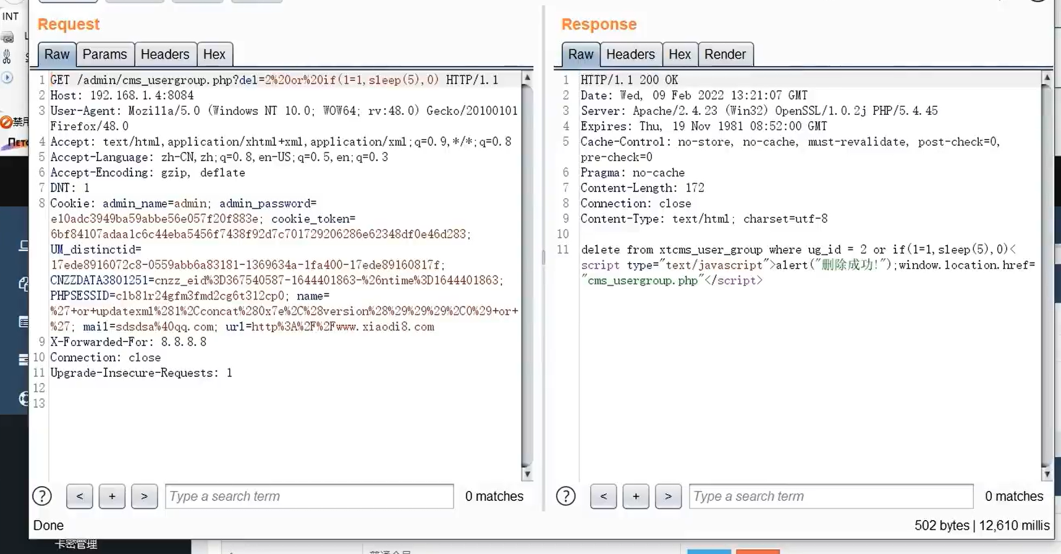This screenshot has height=554, width=1061.
Task: Click the Connection: close request header
Action: pyautogui.click(x=106, y=357)
